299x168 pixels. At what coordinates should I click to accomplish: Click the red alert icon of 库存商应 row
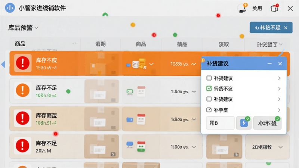coord(23,118)
